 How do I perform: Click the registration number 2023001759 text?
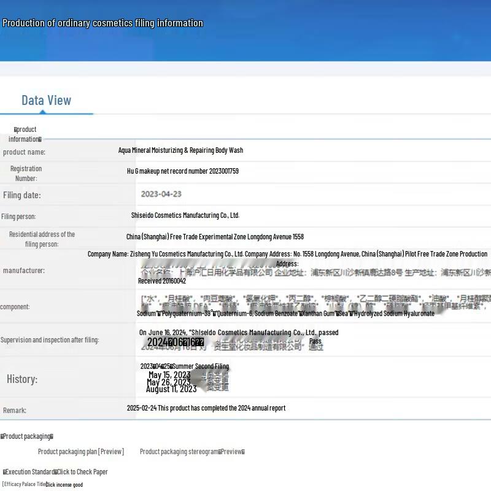click(183, 171)
